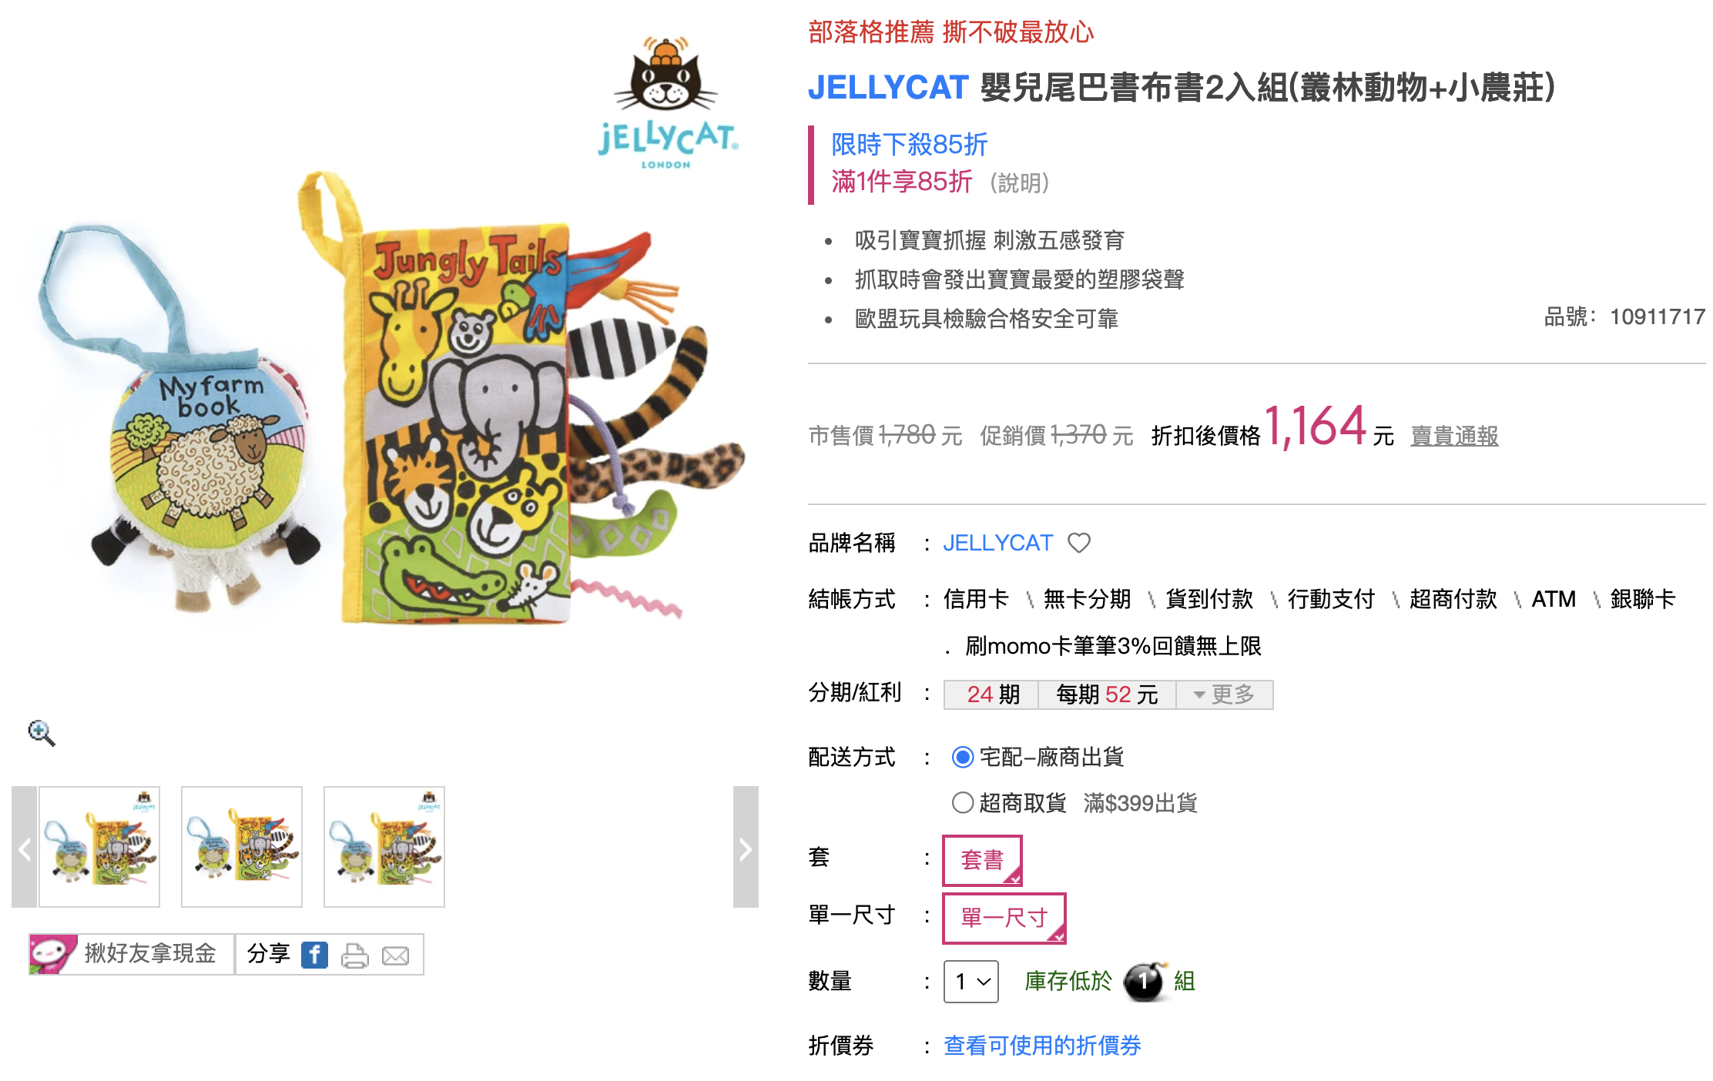1713x1081 pixels.
Task: Open the JELLYCAT brand name link
Action: pos(997,543)
